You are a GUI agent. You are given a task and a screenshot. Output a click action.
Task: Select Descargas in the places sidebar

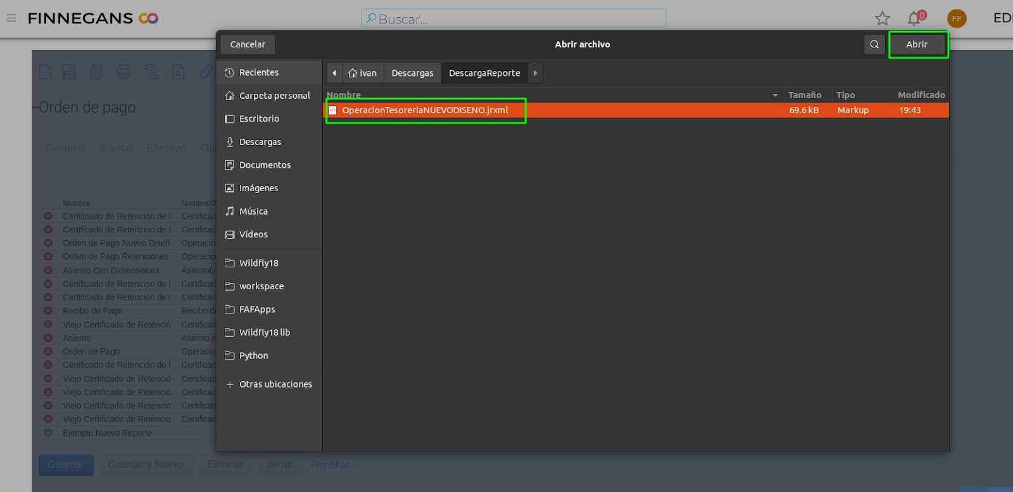click(260, 142)
